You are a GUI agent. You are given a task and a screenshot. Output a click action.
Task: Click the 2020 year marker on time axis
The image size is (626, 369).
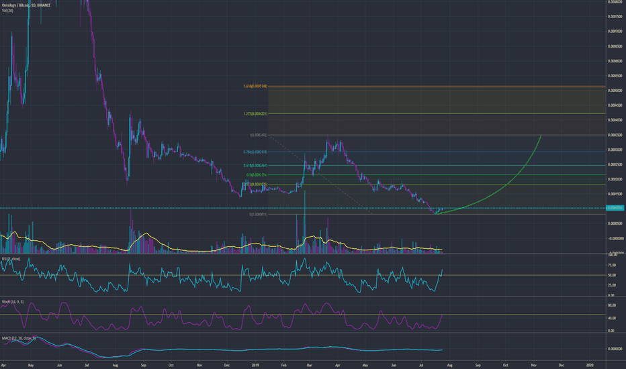(590, 365)
